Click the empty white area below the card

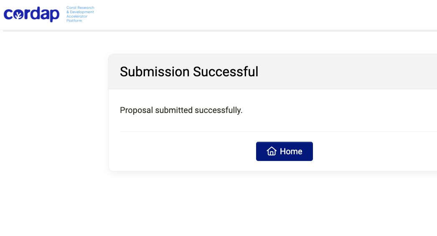(273, 203)
